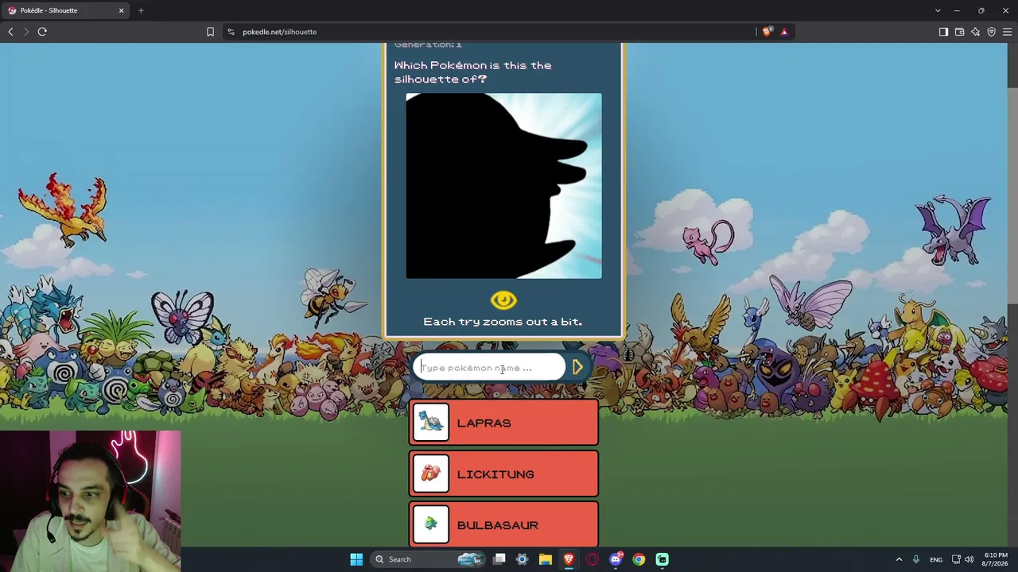Reload the Pokédle page
The image size is (1018, 572).
[x=42, y=32]
